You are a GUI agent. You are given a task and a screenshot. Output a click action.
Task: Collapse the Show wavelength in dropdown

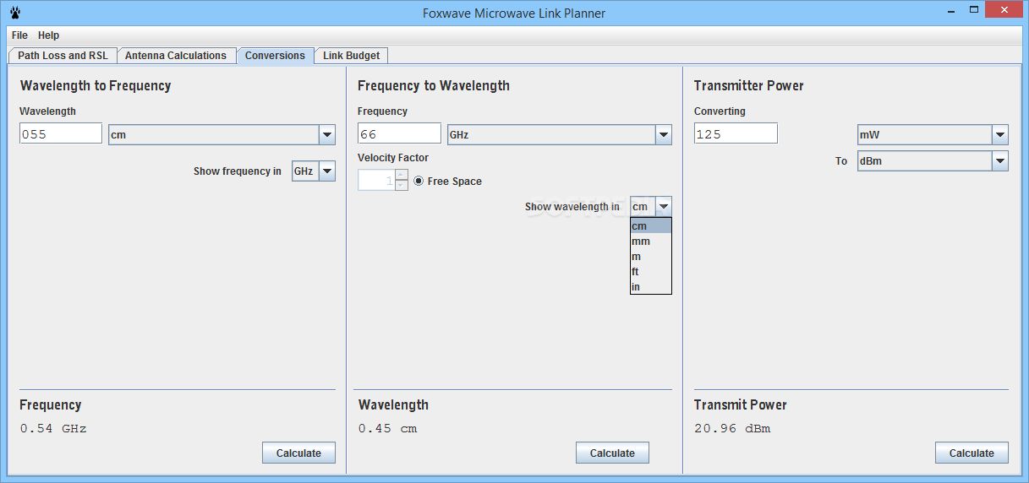pos(664,207)
